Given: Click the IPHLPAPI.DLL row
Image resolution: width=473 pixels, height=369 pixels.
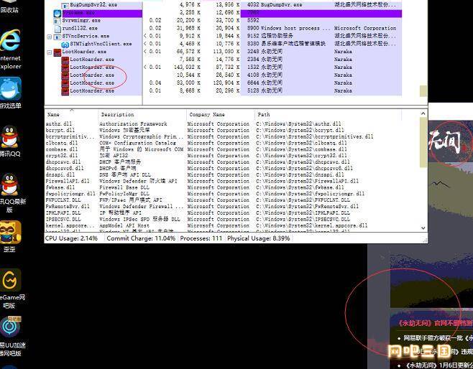Looking at the screenshot, I should pyautogui.click(x=224, y=212).
